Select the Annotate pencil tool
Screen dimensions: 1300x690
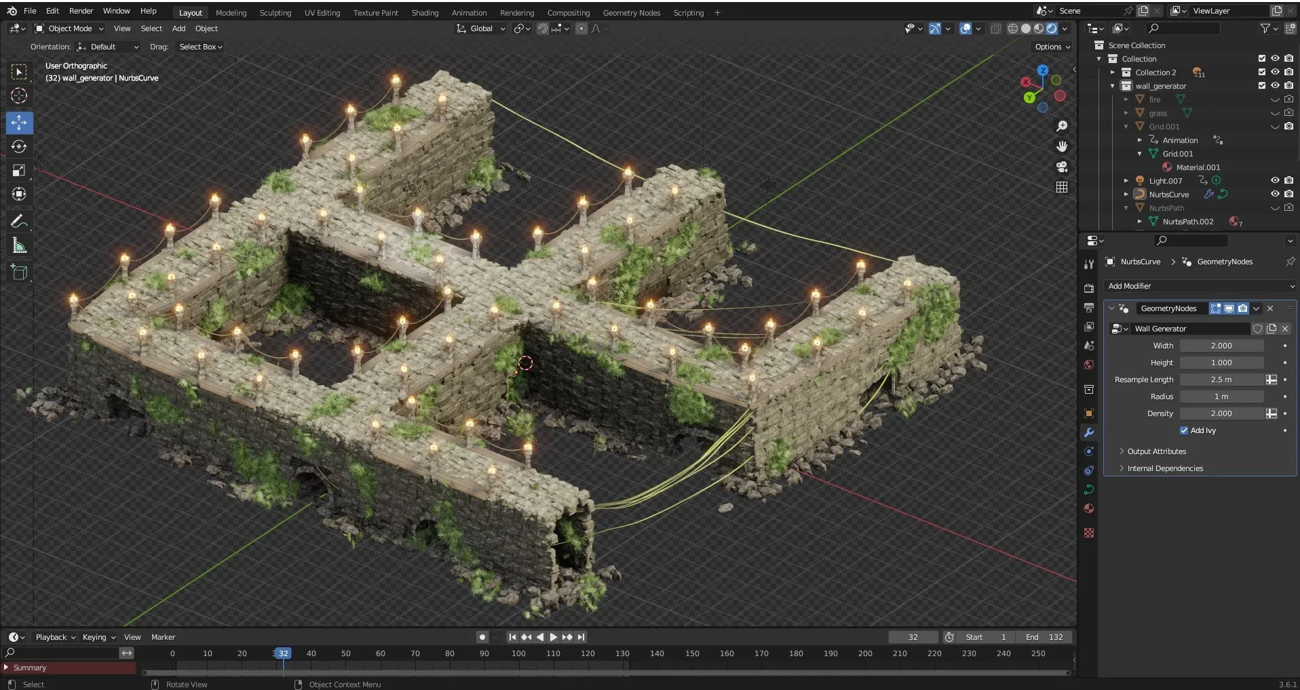(x=19, y=222)
